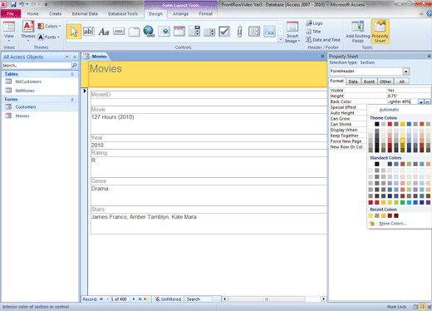The image size is (432, 311).
Task: Click the More Colors palette icon
Action: click(x=372, y=224)
